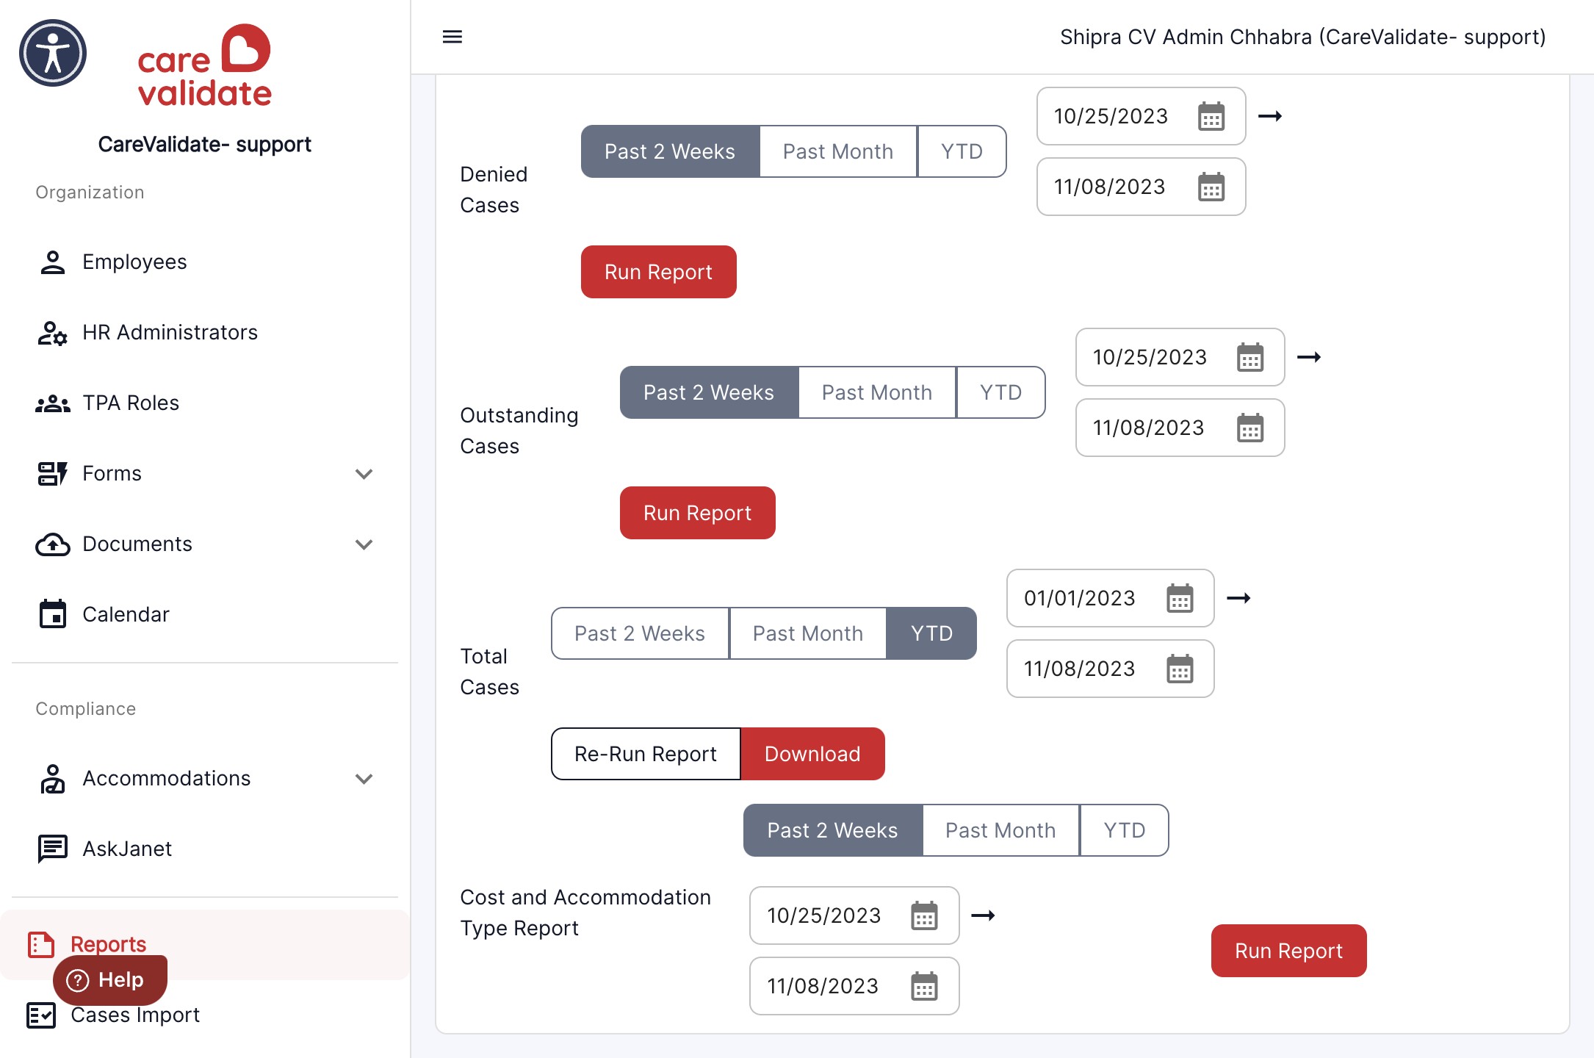This screenshot has height=1058, width=1594.
Task: Open the Calendar sidebar item
Action: tap(204, 614)
